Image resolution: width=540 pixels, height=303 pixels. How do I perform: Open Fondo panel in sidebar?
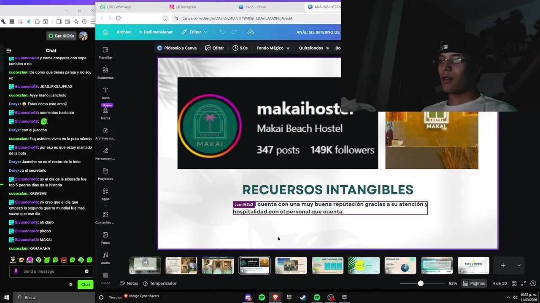[x=105, y=278]
